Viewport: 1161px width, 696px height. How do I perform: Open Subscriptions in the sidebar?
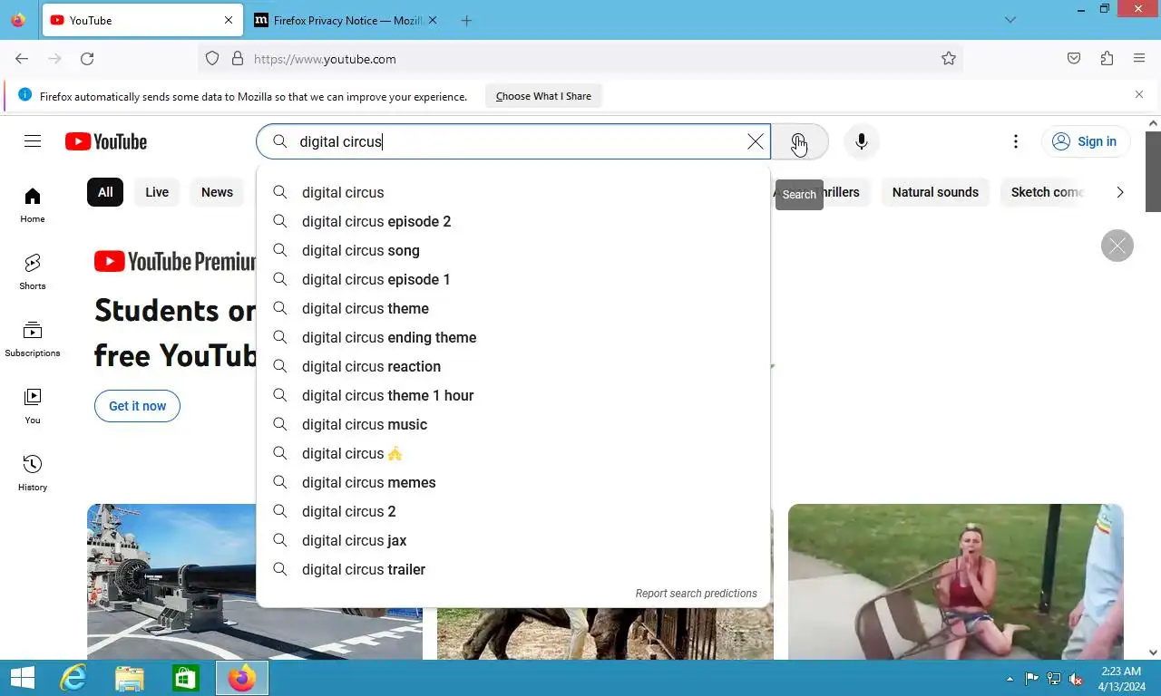point(33,339)
